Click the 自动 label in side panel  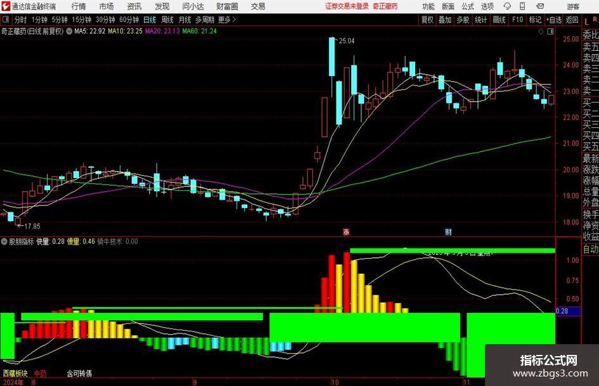[x=591, y=249]
